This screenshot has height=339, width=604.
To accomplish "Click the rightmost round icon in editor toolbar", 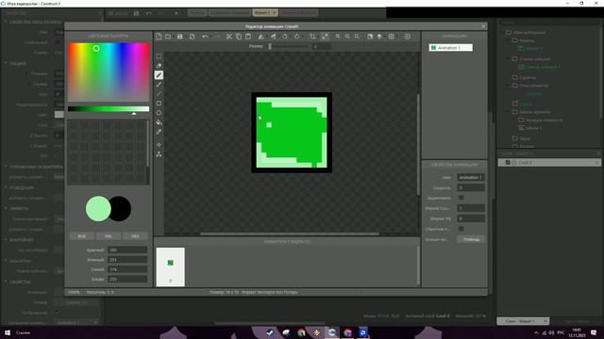I will pyautogui.click(x=408, y=37).
